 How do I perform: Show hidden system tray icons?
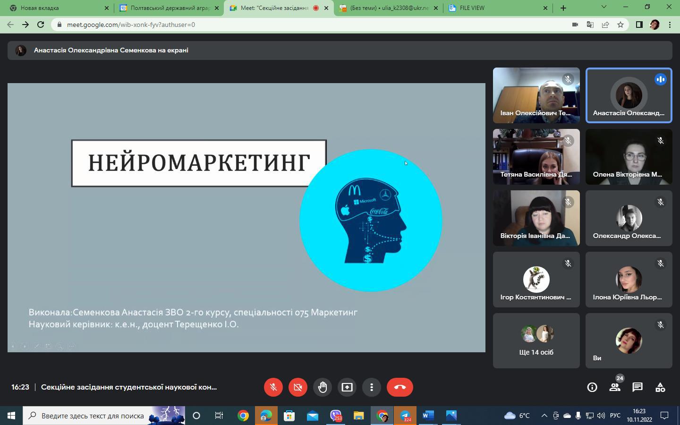point(544,416)
